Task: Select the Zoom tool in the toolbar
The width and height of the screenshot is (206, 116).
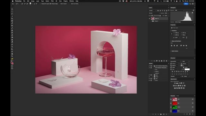Action: [x=12, y=56]
